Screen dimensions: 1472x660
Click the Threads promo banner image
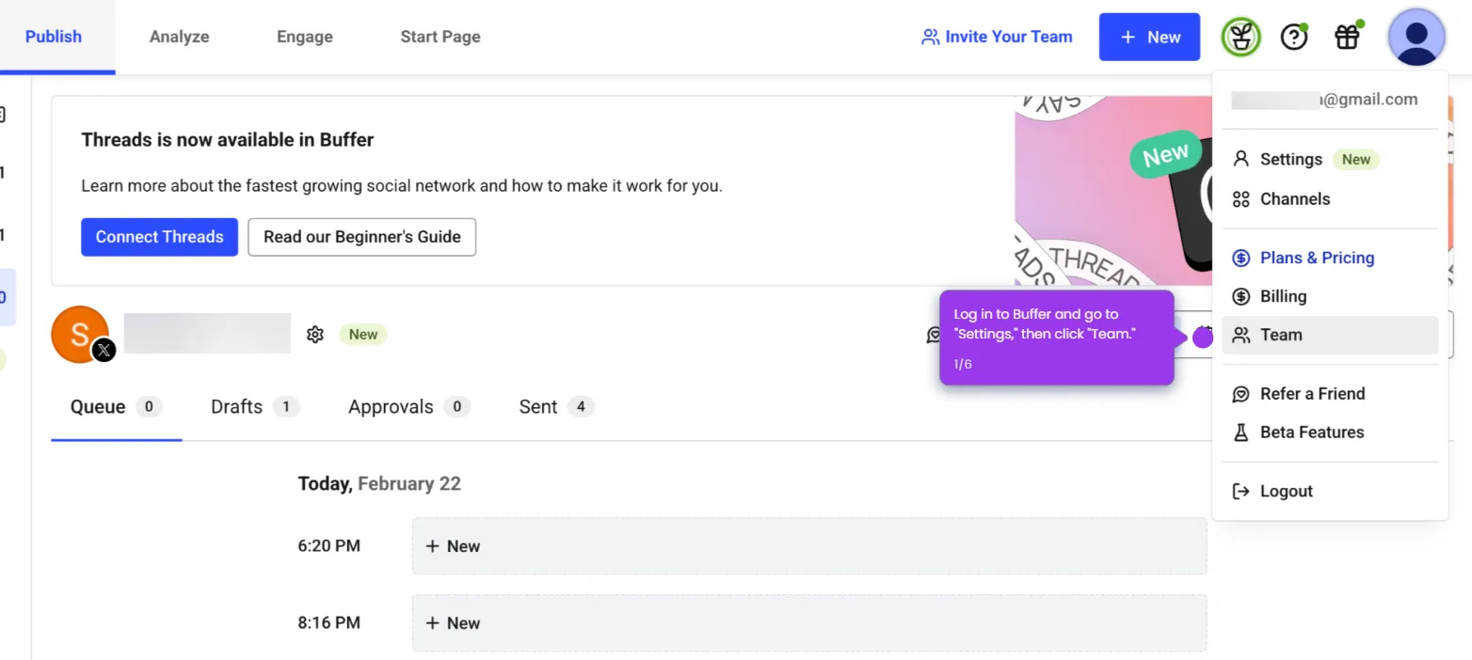coord(1113,191)
